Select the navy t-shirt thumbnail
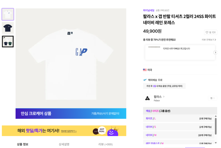The height and width of the screenshot is (148, 221). click(8, 28)
